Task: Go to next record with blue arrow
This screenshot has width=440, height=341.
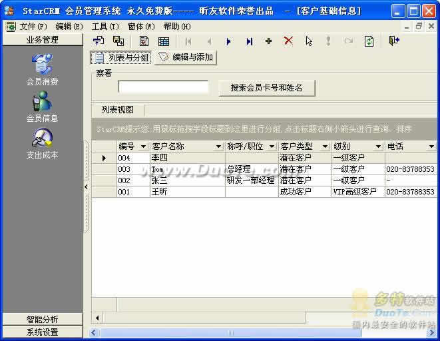Action: 228,41
